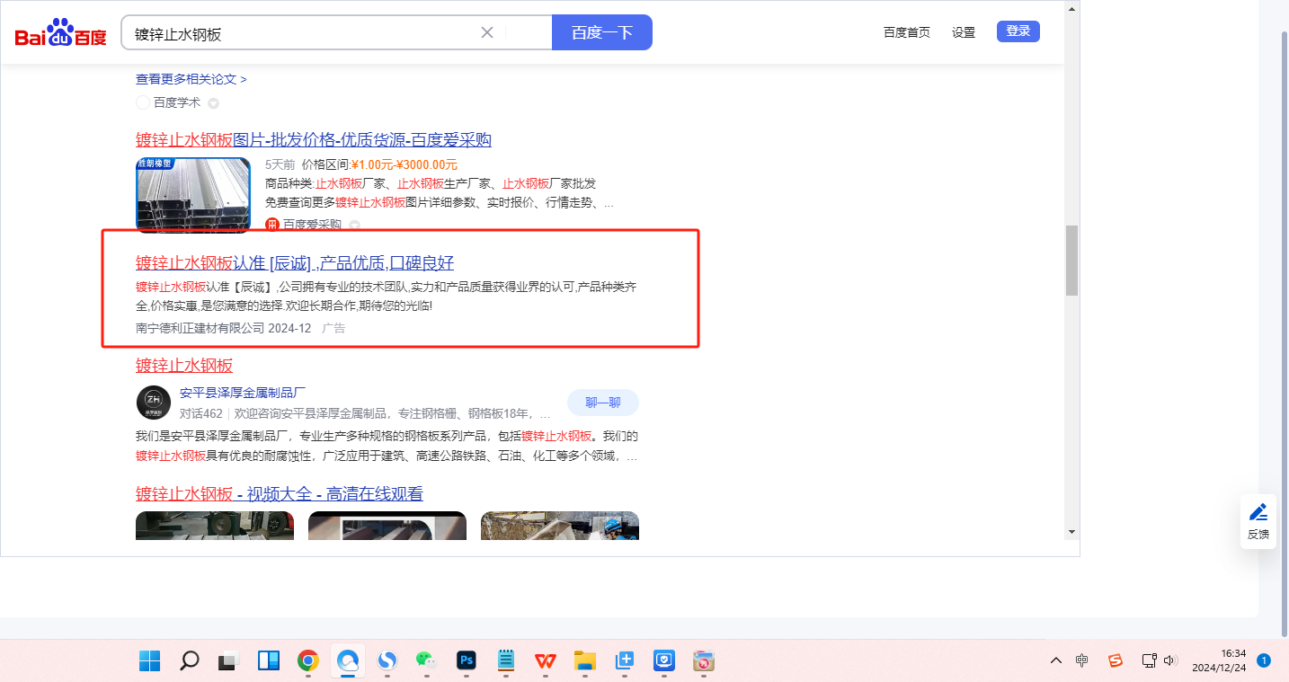Click the inner scrollbar down arrow
Image resolution: width=1289 pixels, height=682 pixels.
(1071, 532)
